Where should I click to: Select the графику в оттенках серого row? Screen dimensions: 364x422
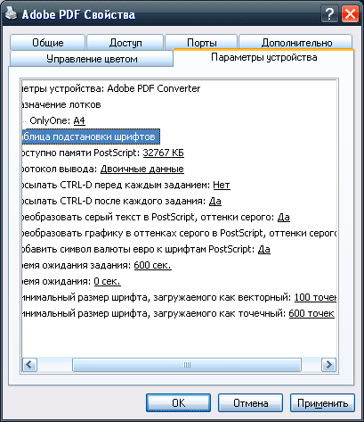(x=179, y=233)
